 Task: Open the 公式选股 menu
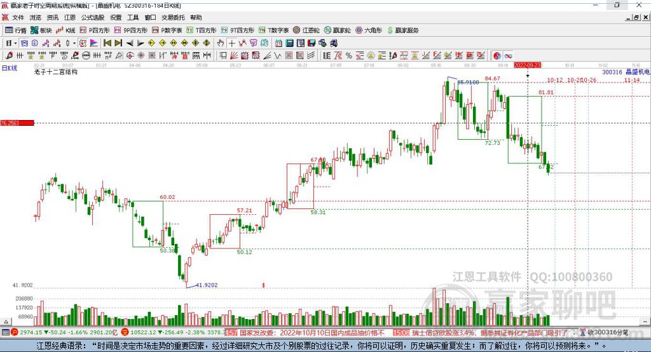point(93,17)
